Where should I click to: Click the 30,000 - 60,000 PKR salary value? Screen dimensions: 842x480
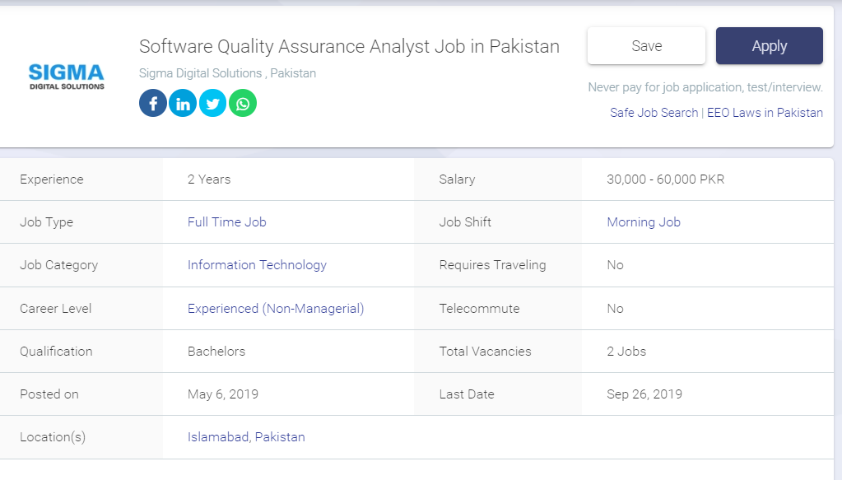coord(665,179)
